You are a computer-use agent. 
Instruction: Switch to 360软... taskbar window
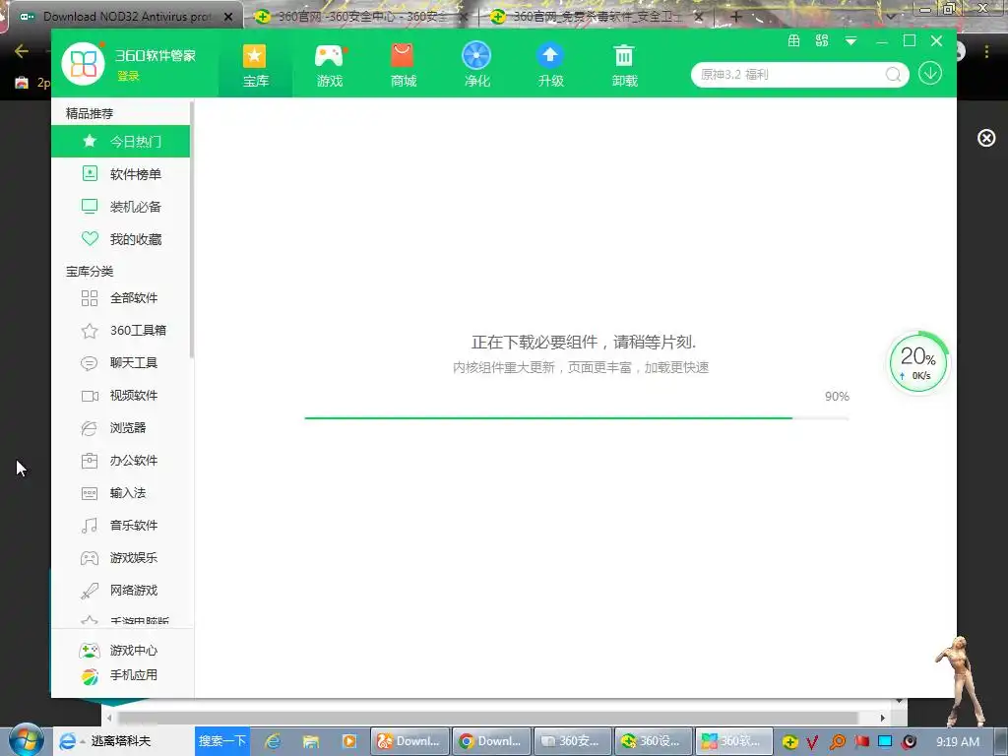tap(734, 741)
